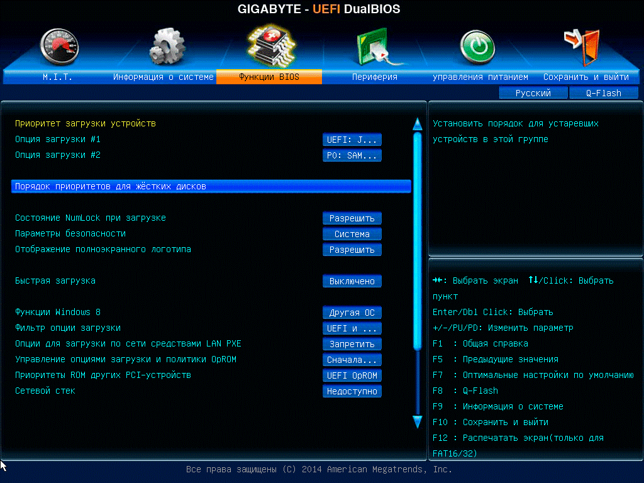Click the scrollbar up arrow
The width and height of the screenshot is (644, 483).
[418, 124]
